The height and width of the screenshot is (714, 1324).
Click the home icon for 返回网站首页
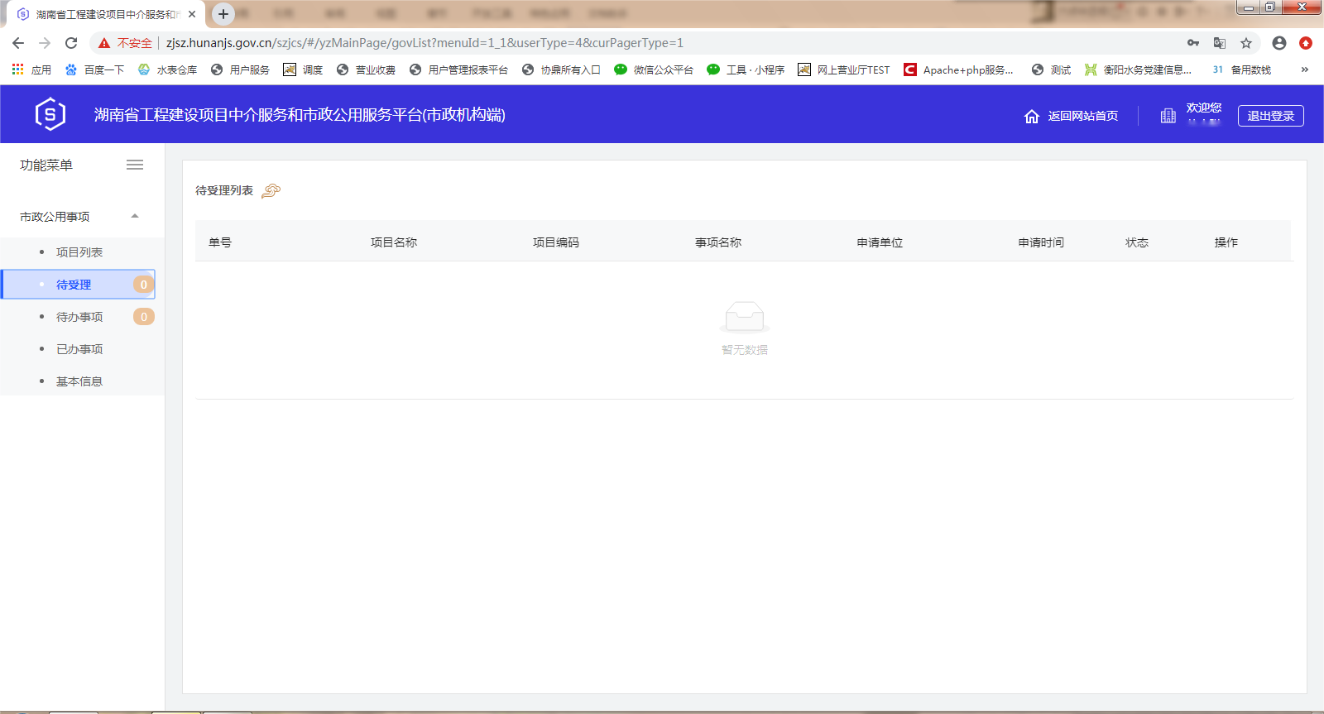point(1031,117)
